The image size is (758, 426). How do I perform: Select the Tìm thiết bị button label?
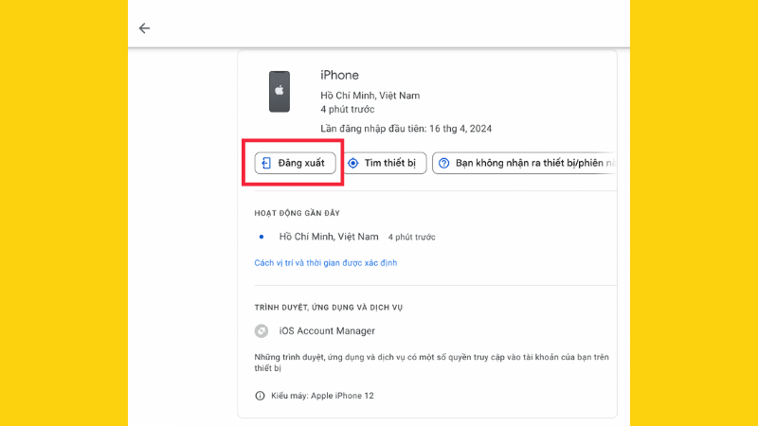point(390,164)
